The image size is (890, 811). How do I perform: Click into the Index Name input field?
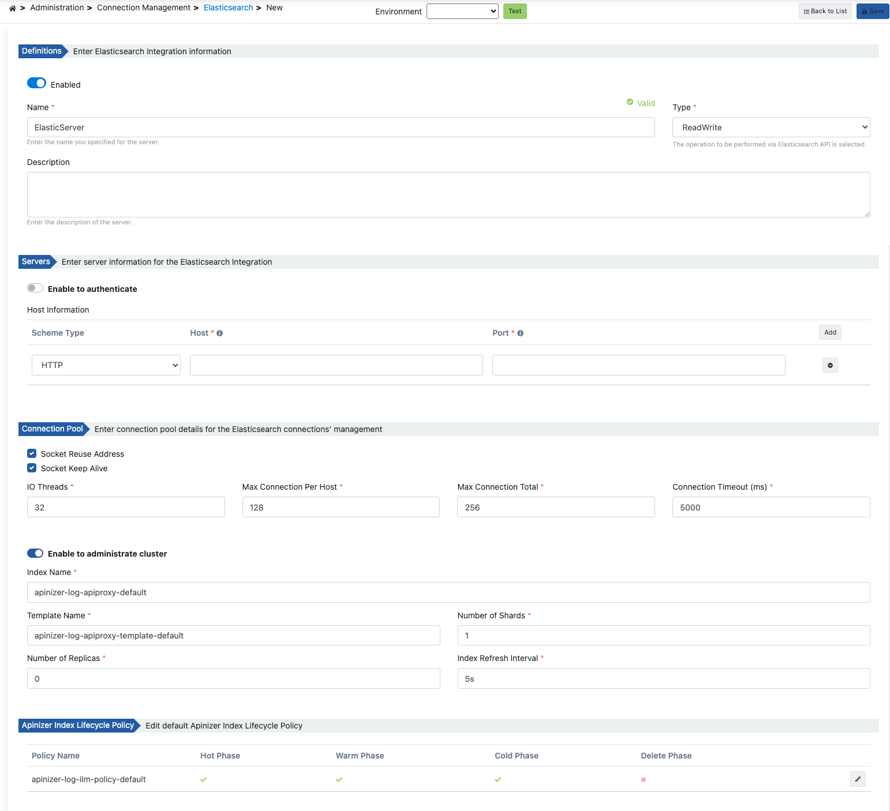click(x=448, y=592)
